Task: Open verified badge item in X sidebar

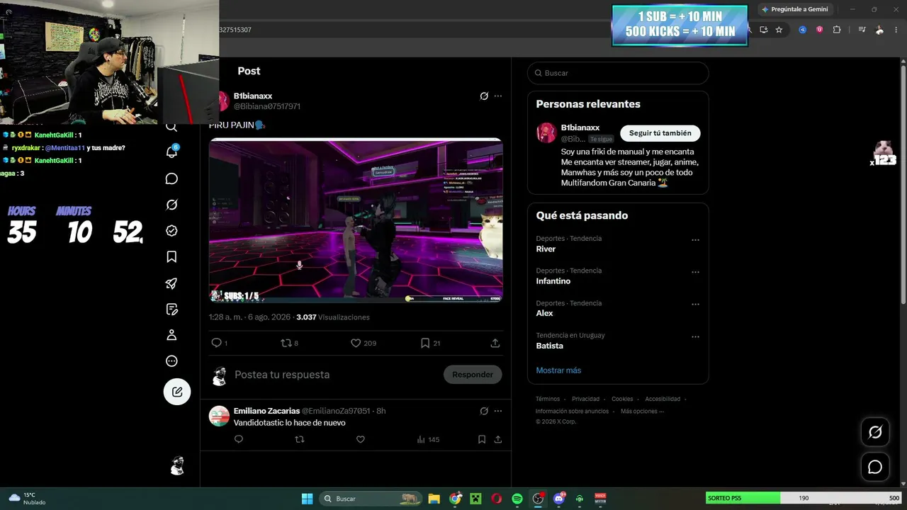Action: (171, 231)
